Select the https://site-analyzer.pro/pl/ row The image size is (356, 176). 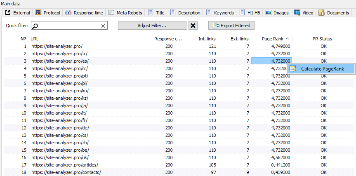point(179,83)
